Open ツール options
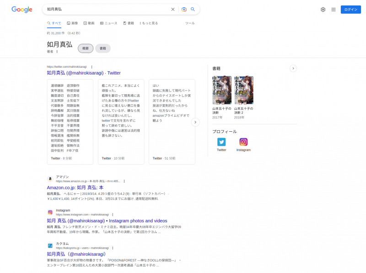The width and height of the screenshot is (366, 273). pos(190,23)
